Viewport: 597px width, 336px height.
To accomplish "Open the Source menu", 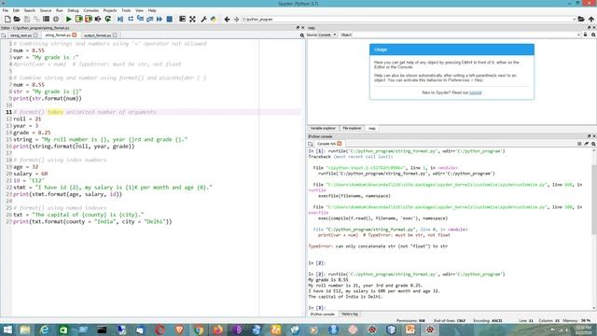I will (46, 10).
